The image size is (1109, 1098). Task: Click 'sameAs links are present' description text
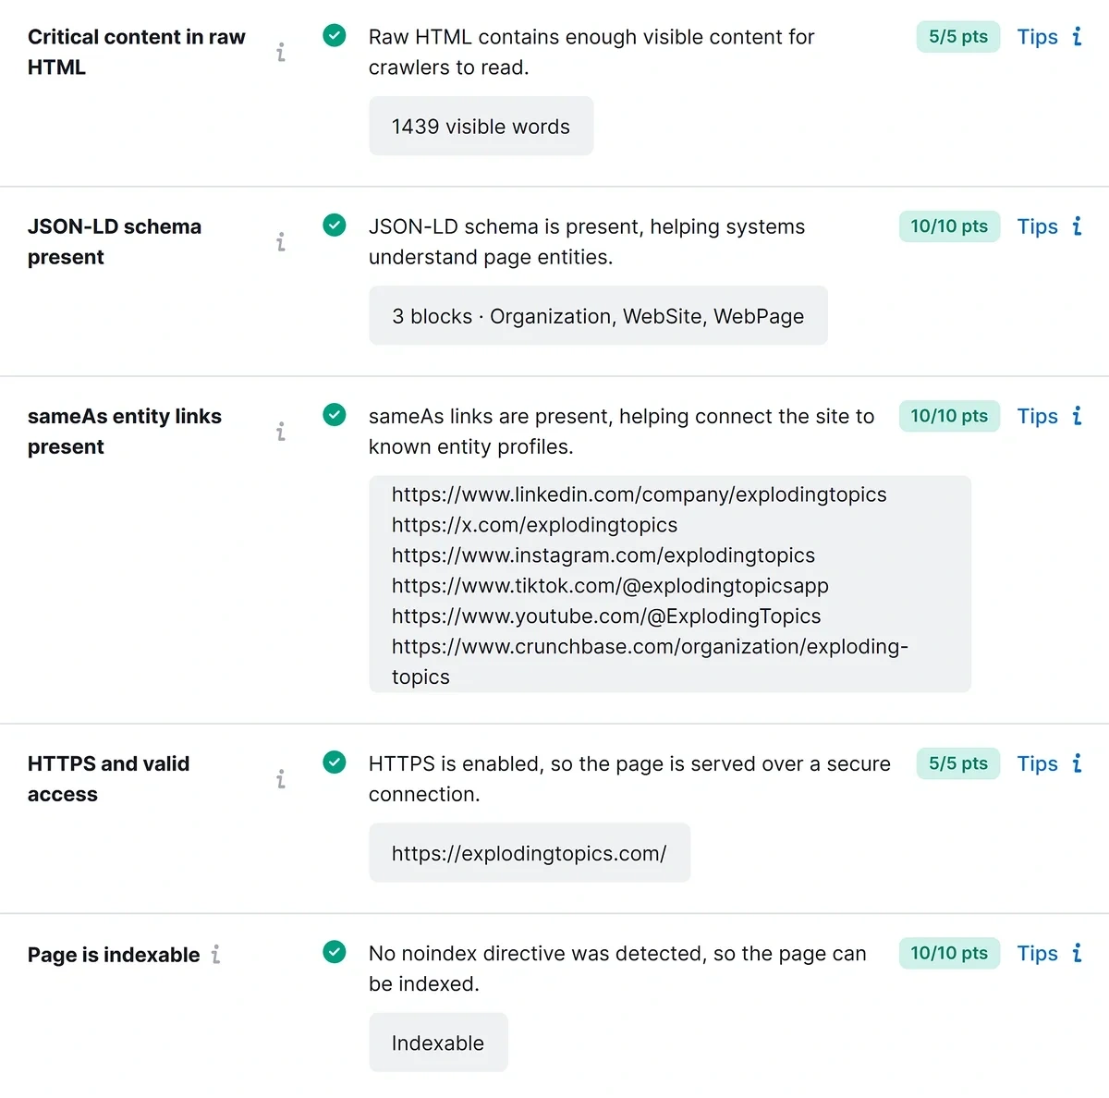[x=621, y=431]
